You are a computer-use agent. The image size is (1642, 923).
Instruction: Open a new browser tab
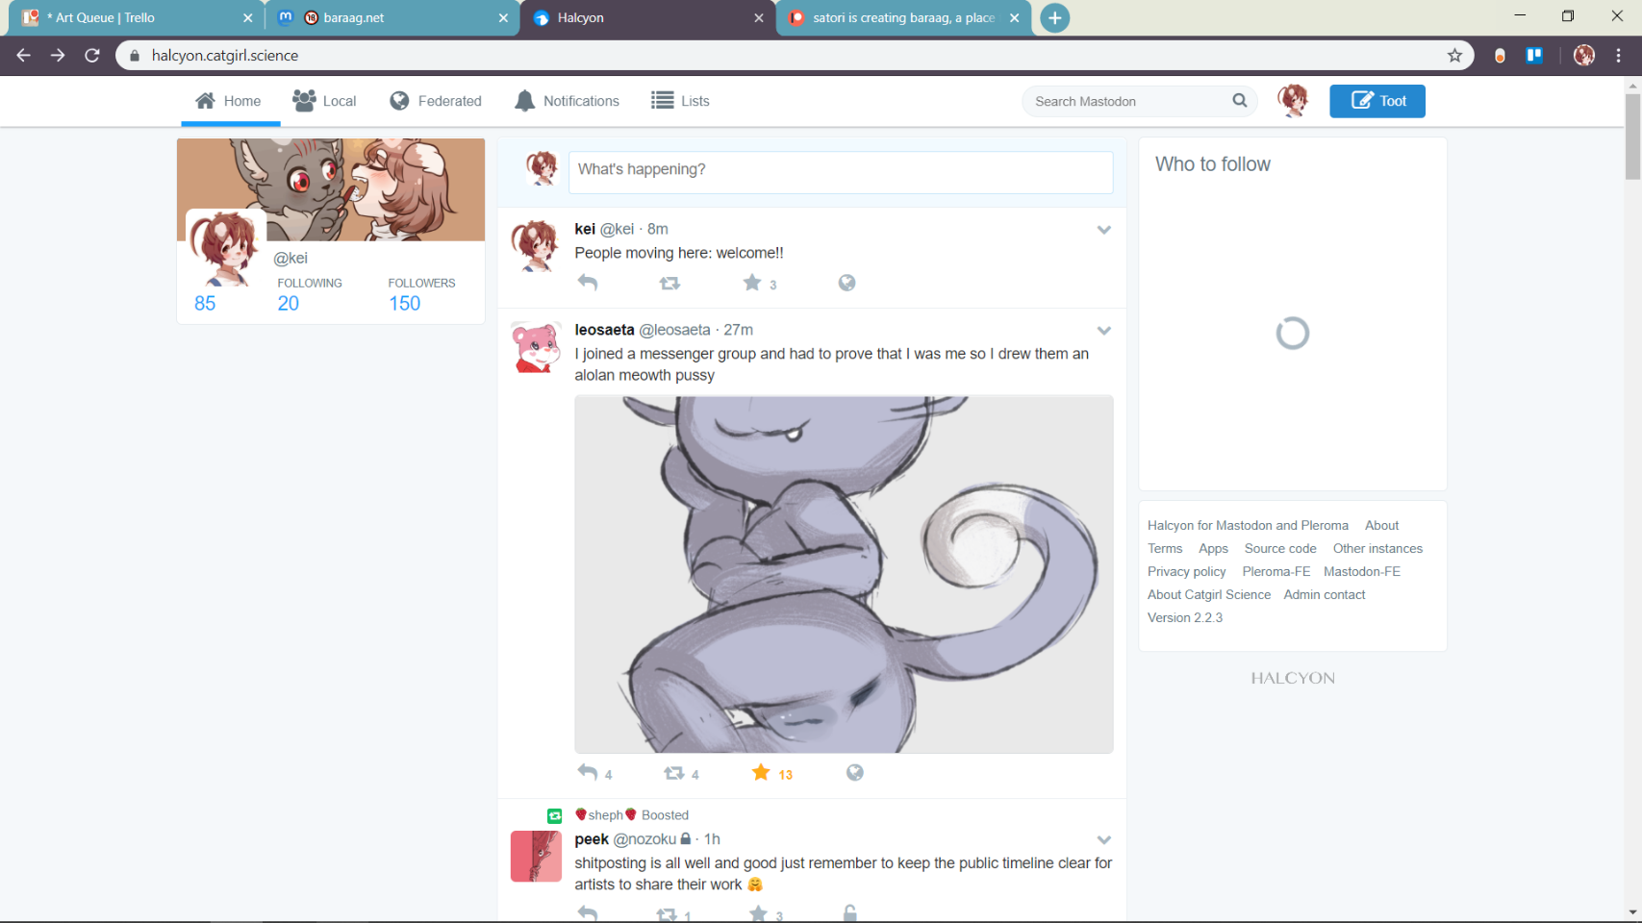[1055, 17]
